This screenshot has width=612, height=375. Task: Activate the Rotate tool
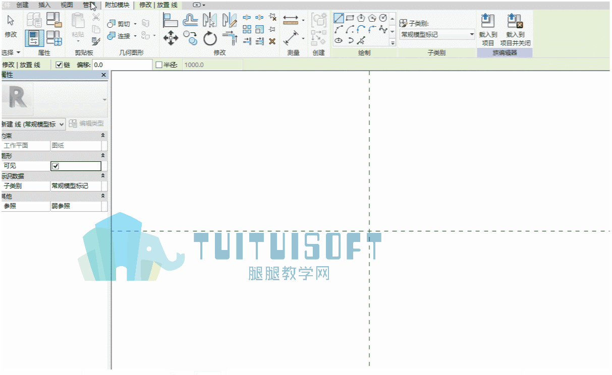210,38
